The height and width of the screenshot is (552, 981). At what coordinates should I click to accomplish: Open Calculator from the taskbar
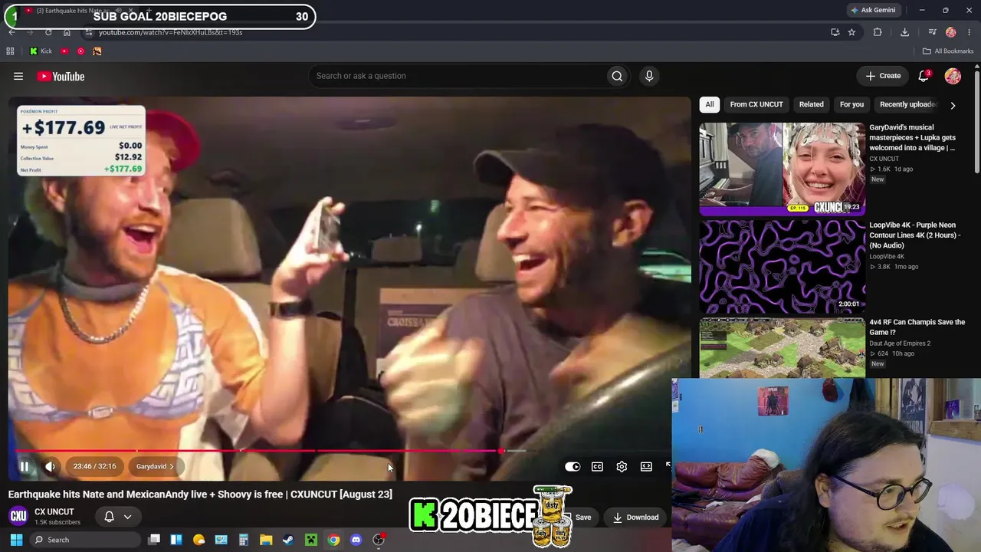[244, 540]
